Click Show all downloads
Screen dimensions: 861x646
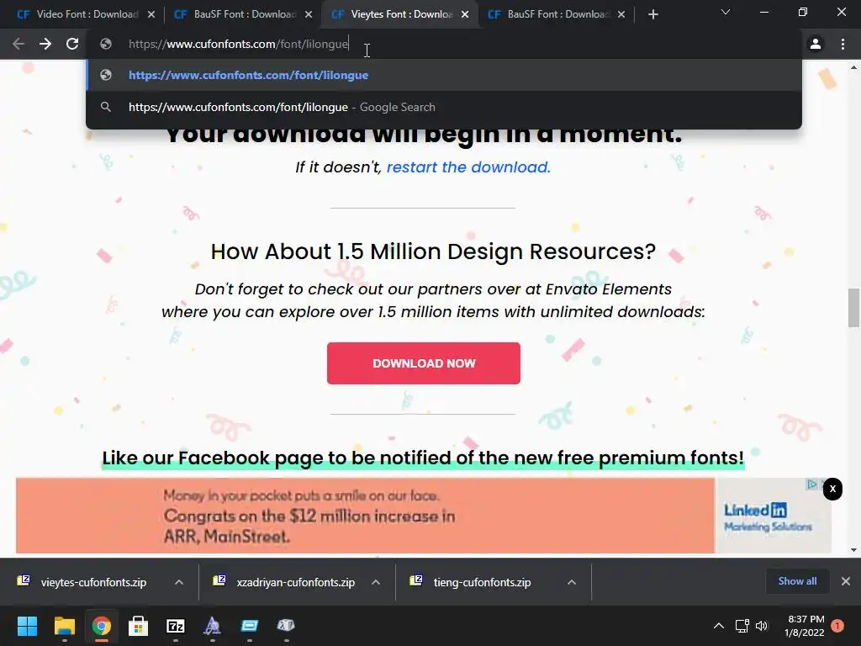click(797, 581)
